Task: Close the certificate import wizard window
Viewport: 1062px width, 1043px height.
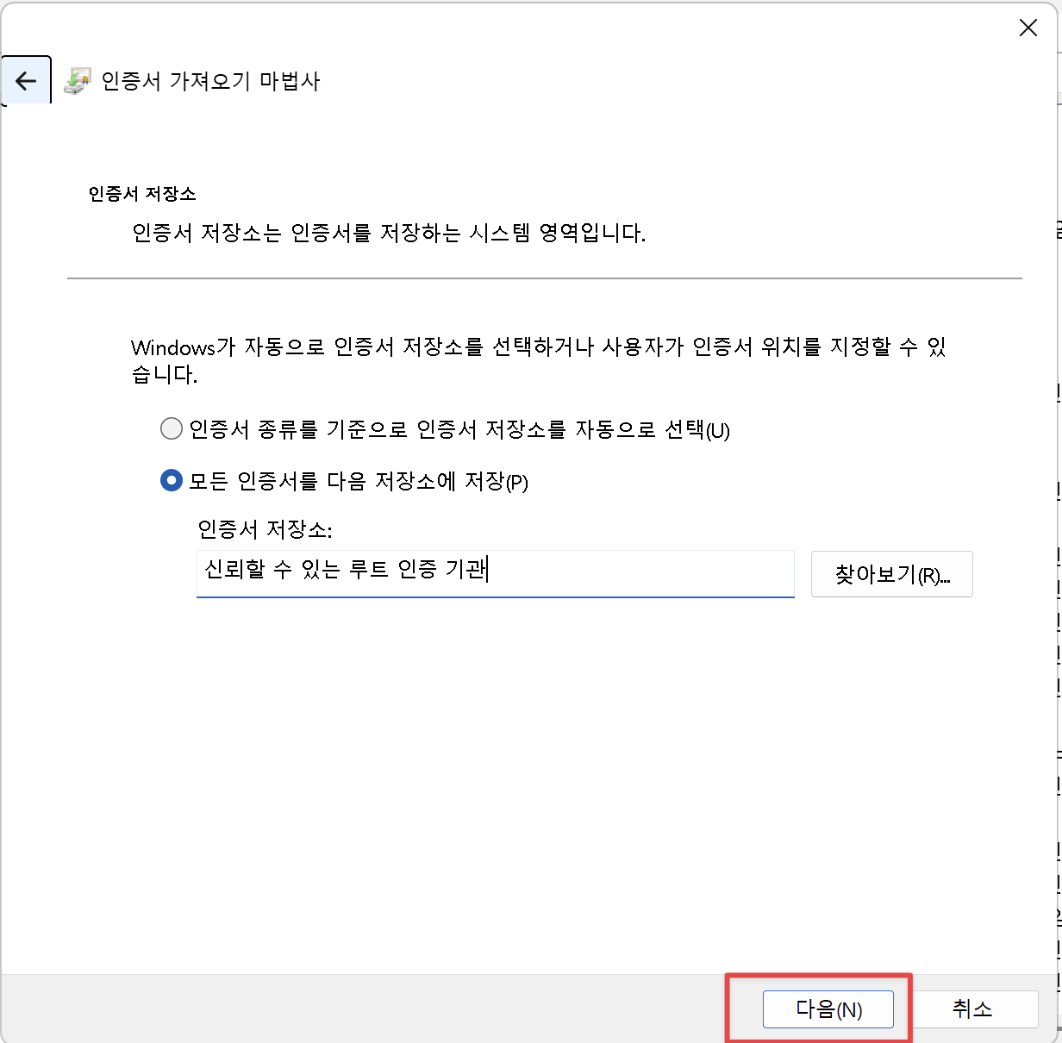Action: click(x=1028, y=28)
